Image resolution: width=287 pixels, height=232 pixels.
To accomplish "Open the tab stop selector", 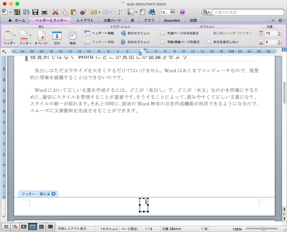I will coord(4,52).
